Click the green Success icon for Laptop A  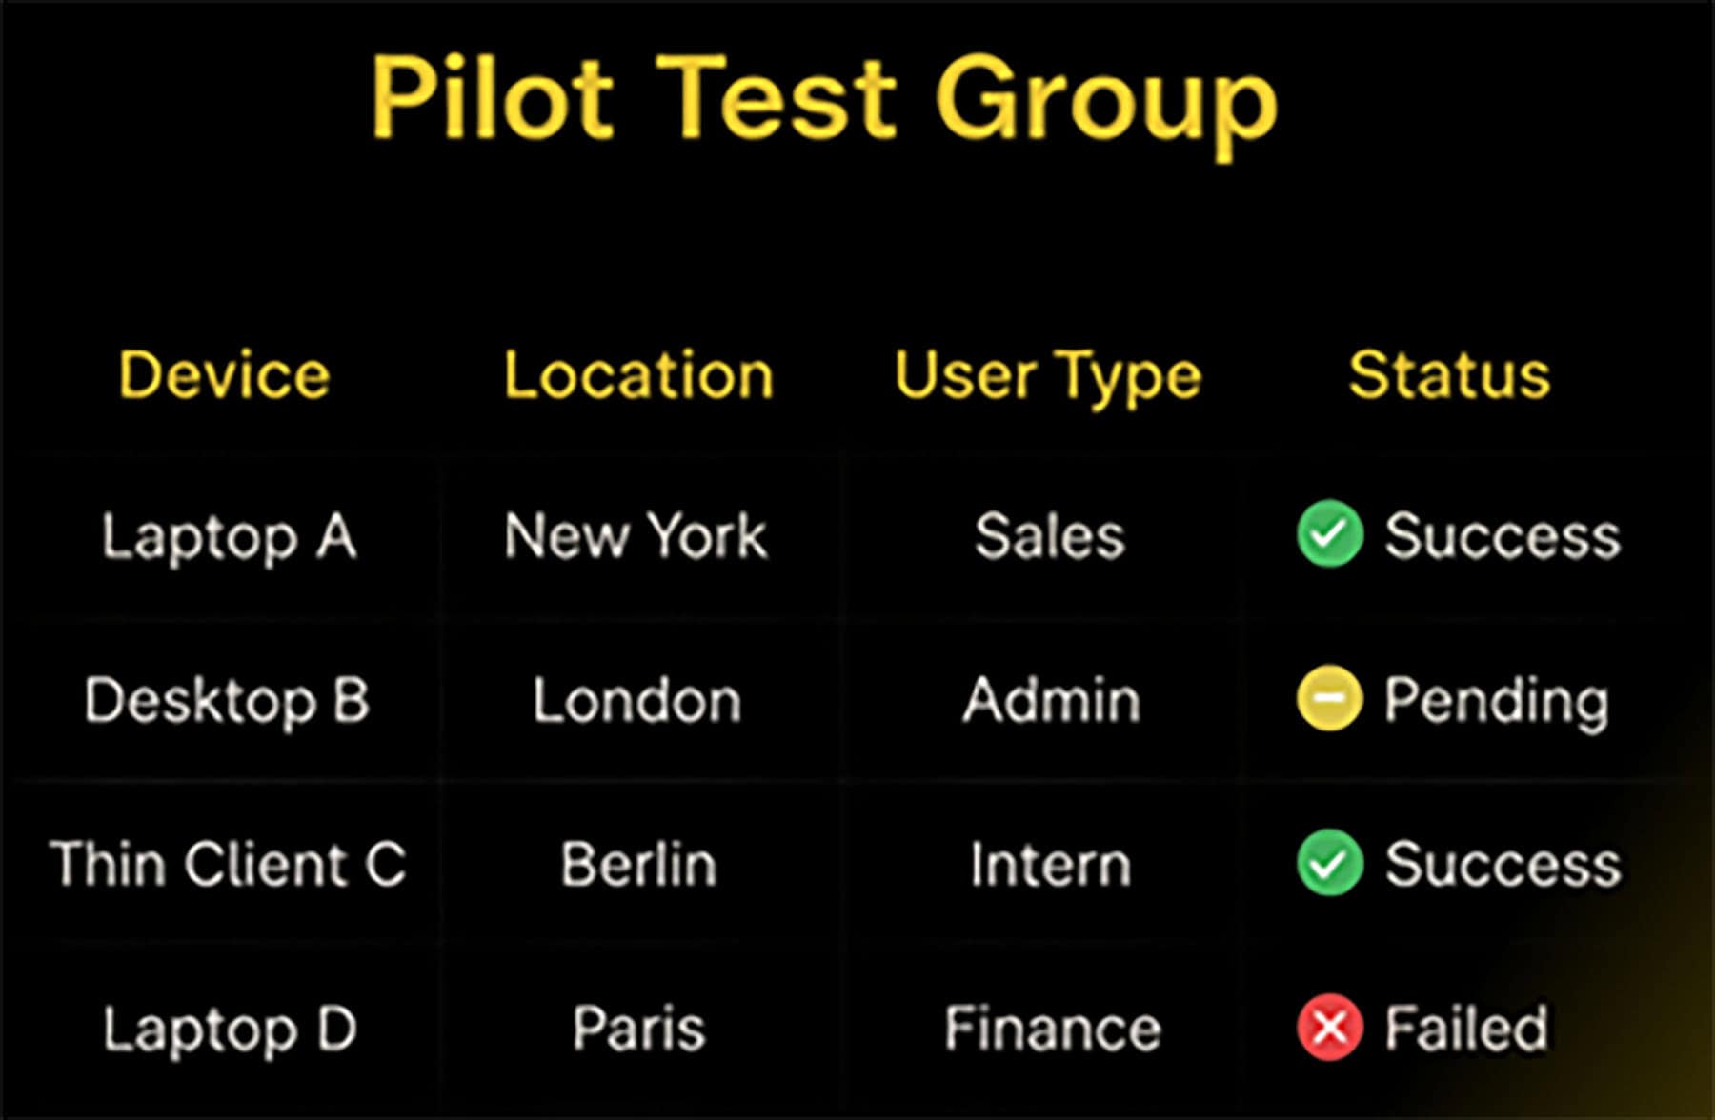coord(1329,534)
